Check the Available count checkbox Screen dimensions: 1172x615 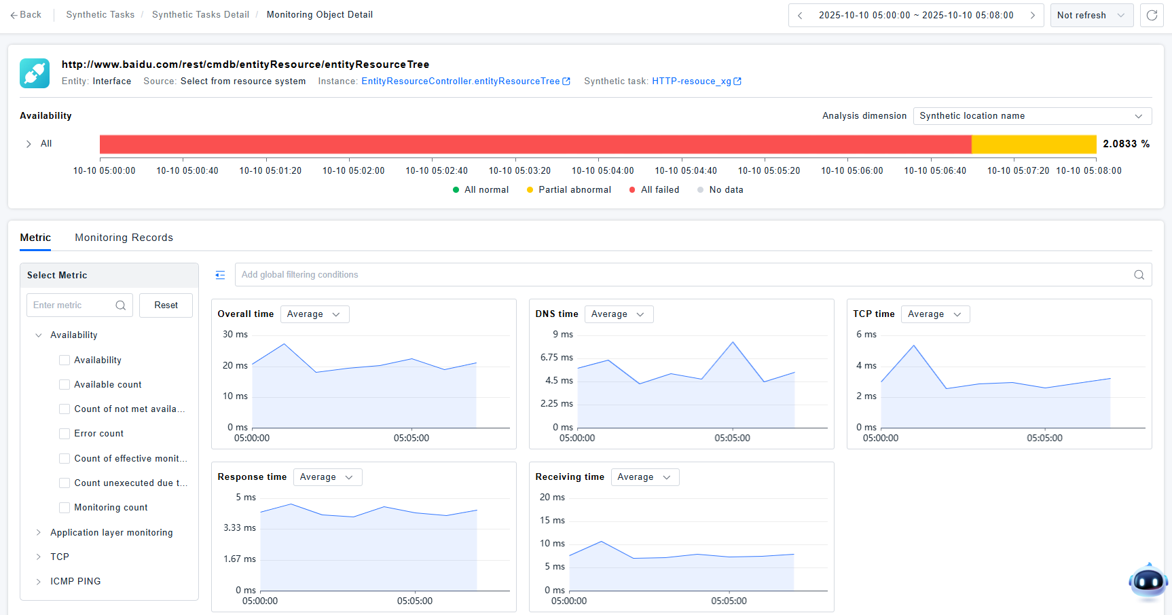pyautogui.click(x=65, y=385)
